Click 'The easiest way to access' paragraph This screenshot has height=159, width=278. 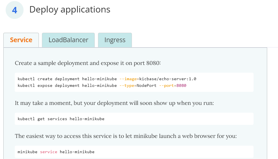126,136
